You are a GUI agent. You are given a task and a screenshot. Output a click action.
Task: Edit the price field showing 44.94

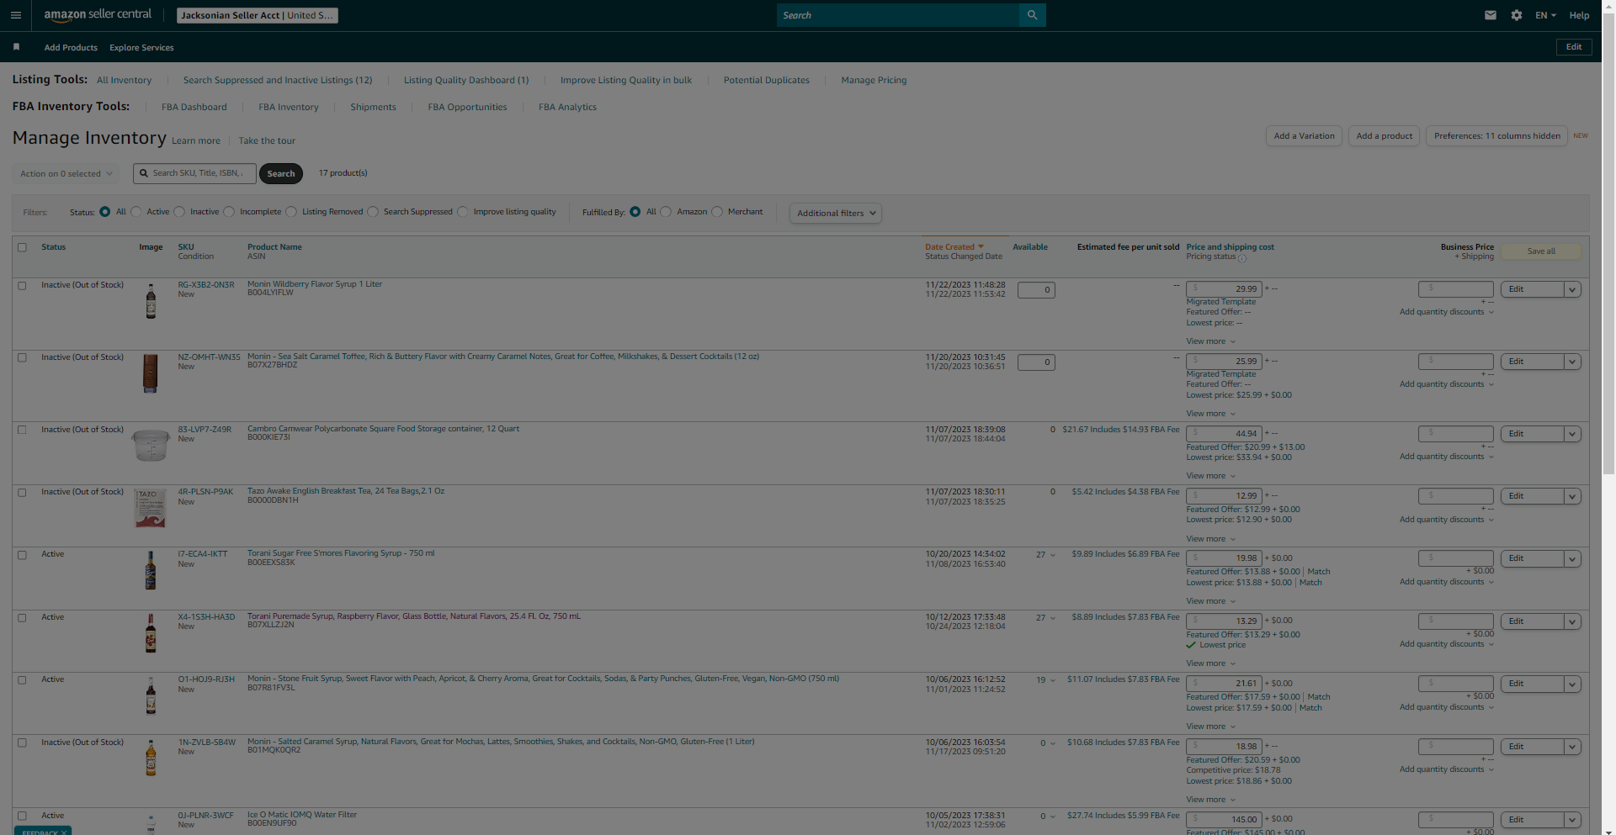pos(1224,434)
